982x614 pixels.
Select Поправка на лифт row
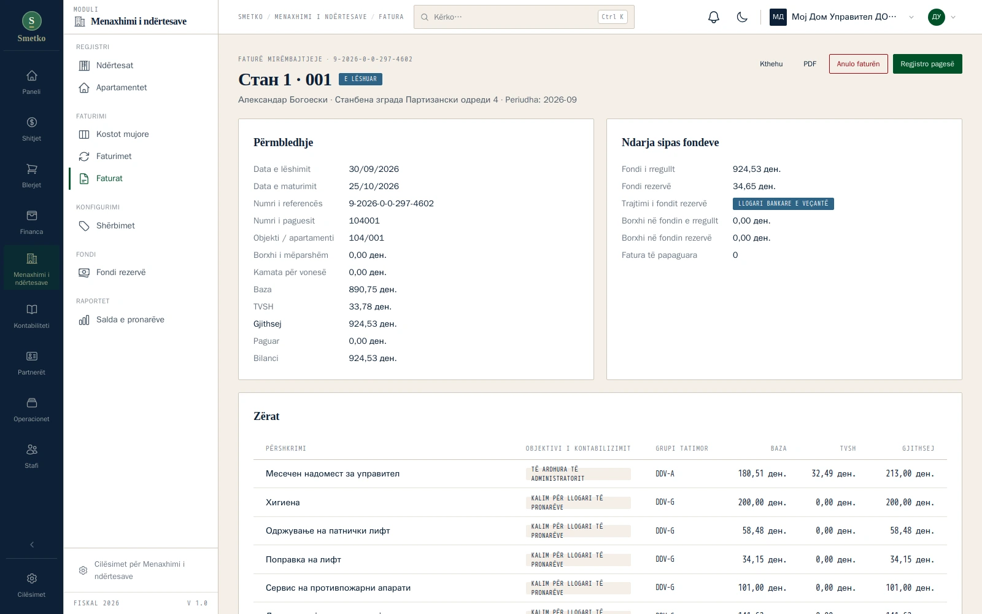(600, 559)
